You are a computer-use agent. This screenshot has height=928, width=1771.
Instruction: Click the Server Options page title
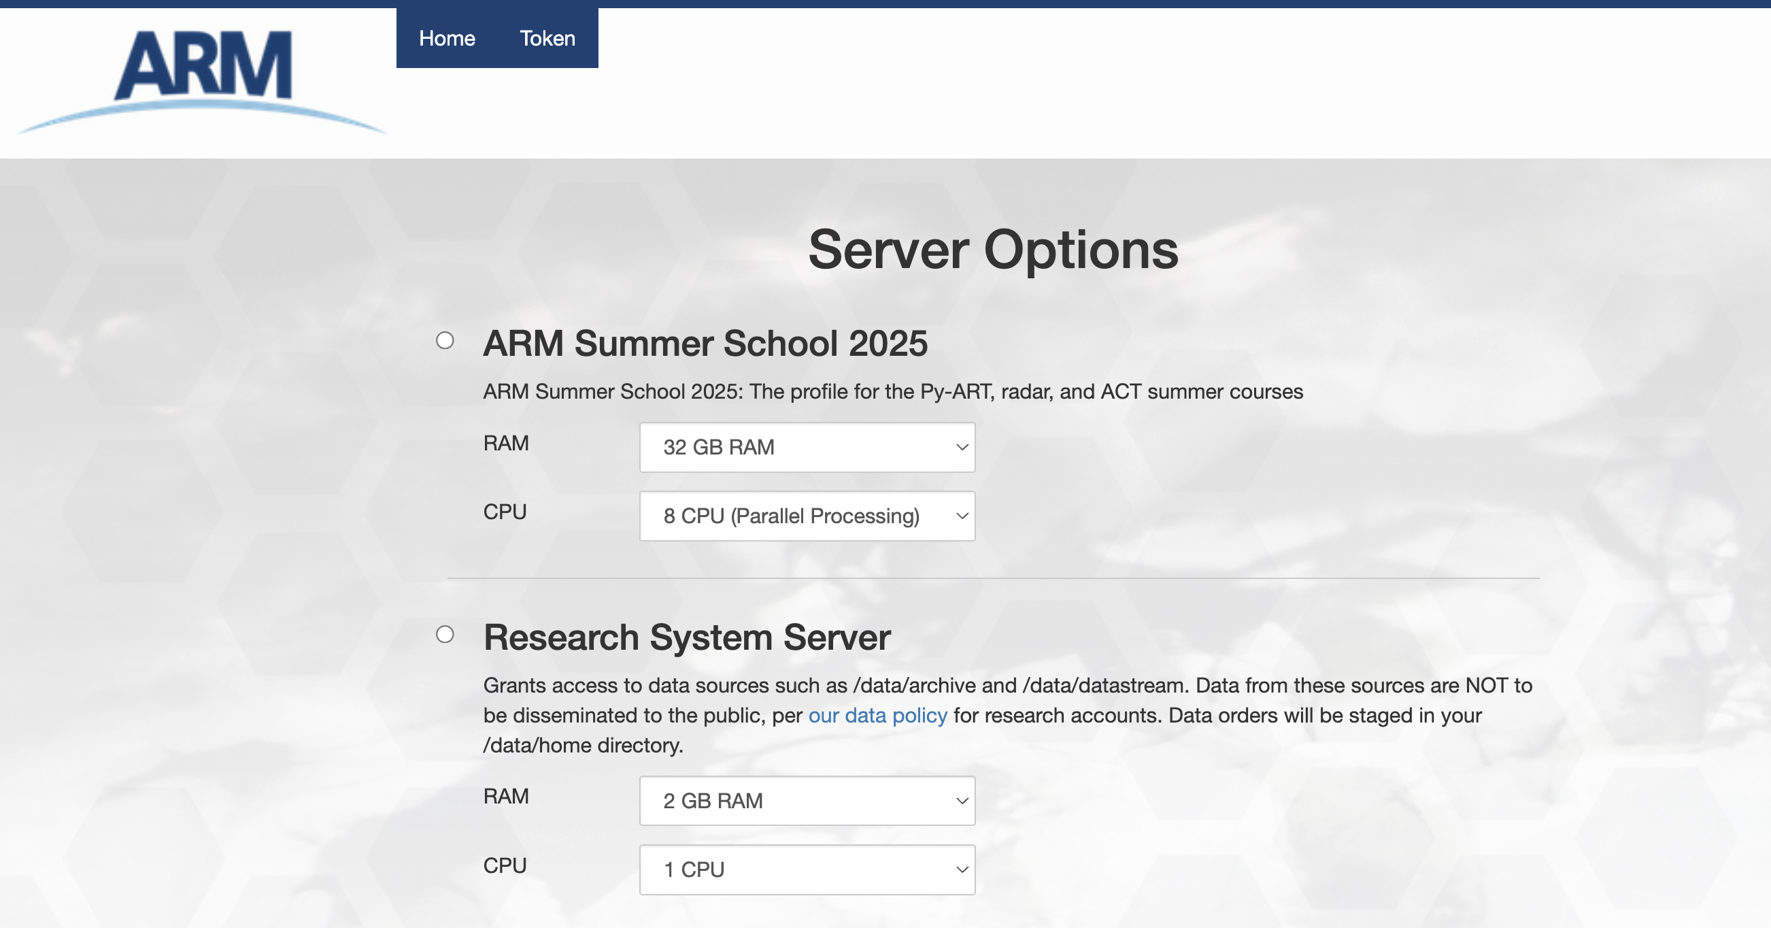(993, 250)
